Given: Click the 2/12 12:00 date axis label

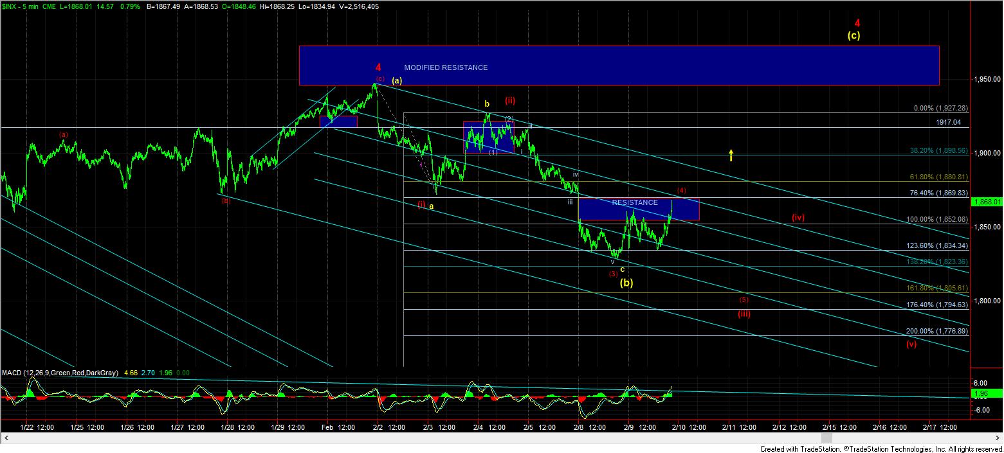Looking at the screenshot, I should click(790, 427).
